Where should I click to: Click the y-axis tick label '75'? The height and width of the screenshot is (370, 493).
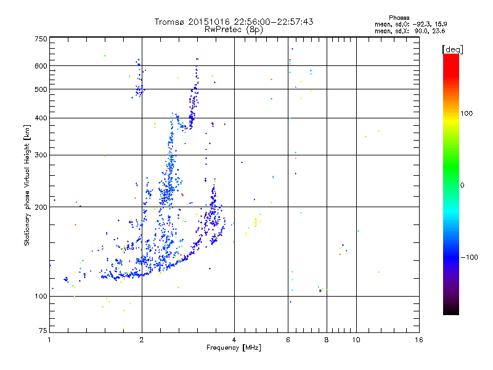point(43,331)
